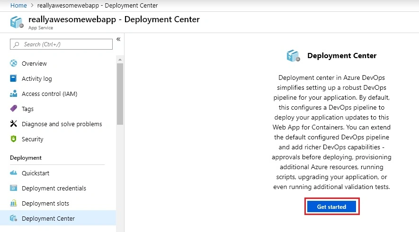419x232 pixels.
Task: Focus the Search (Ctrl+/) field
Action: 61,44
